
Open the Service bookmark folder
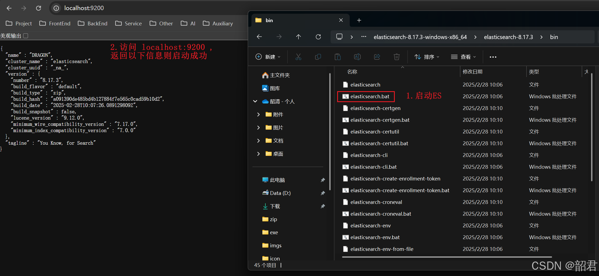click(x=128, y=23)
